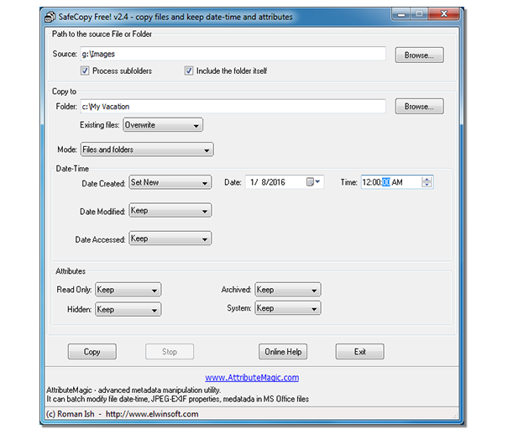
Task: Click the 'Path to the source File or Folder' label
Action: [x=102, y=34]
